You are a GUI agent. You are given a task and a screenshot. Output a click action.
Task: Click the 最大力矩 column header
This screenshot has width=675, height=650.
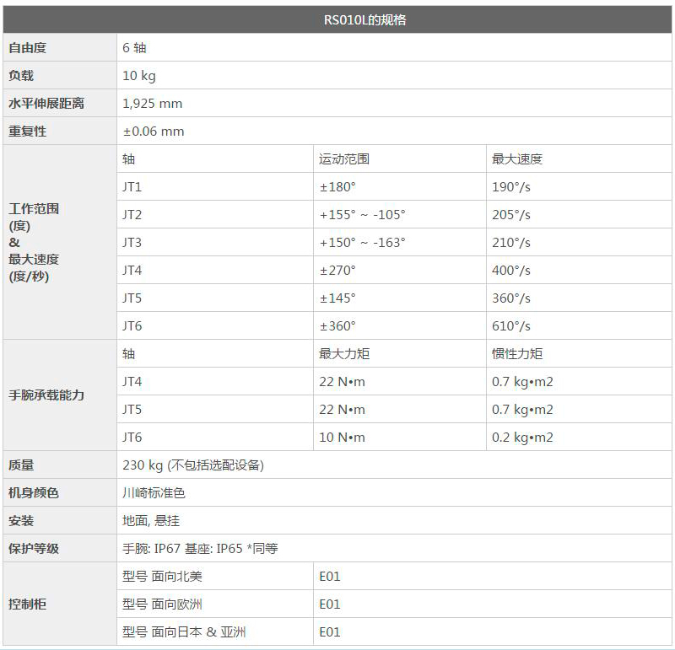tap(344, 353)
